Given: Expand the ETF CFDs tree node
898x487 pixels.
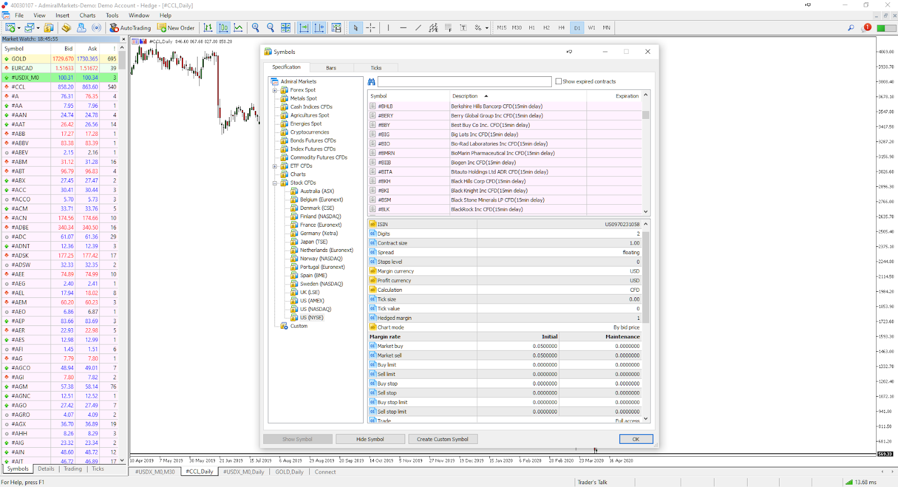Looking at the screenshot, I should [x=274, y=166].
